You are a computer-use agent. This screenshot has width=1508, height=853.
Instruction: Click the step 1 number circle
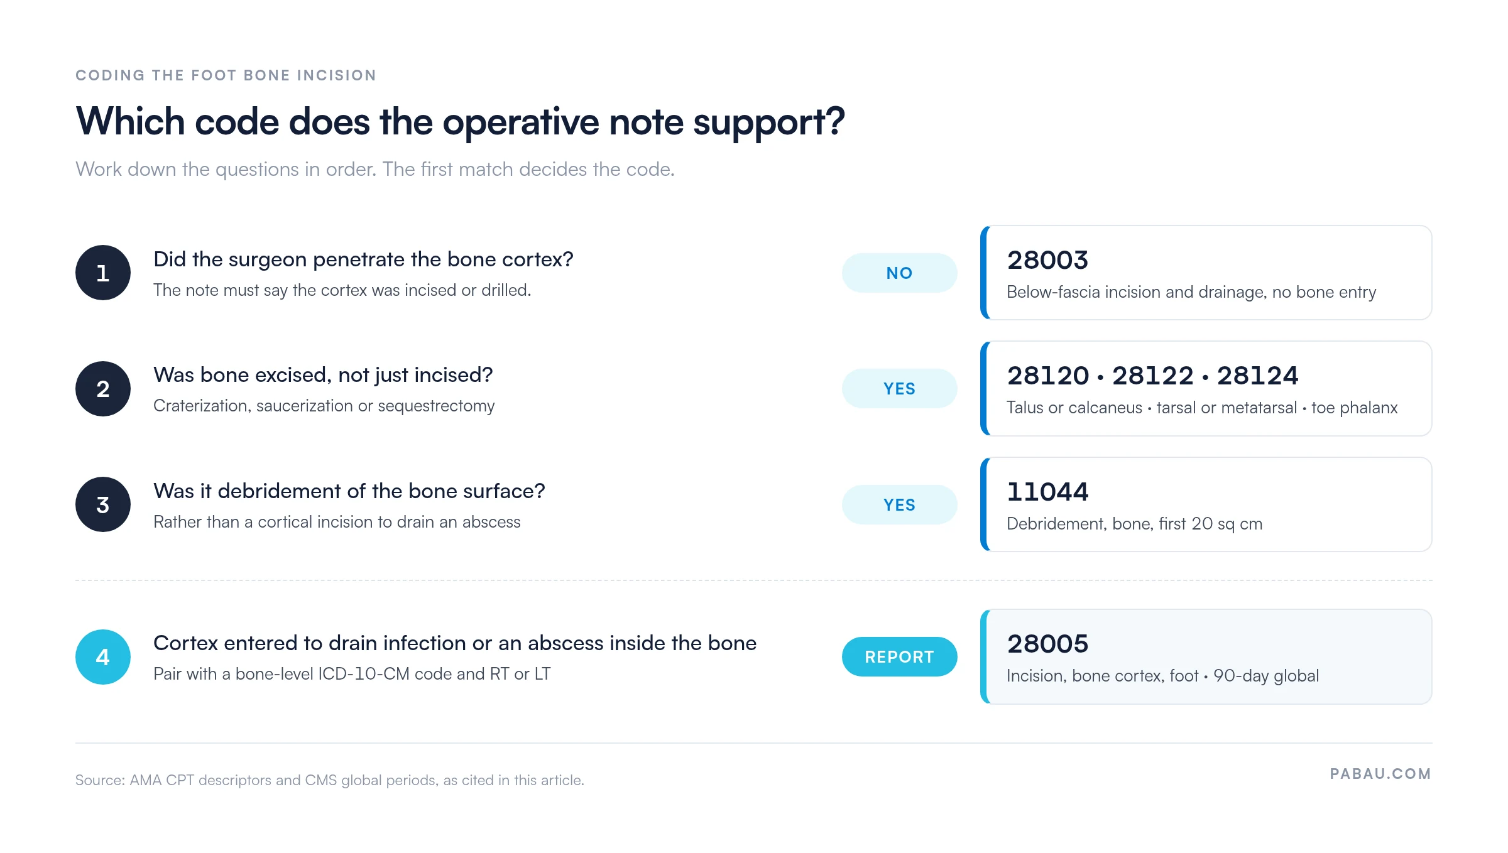point(103,273)
